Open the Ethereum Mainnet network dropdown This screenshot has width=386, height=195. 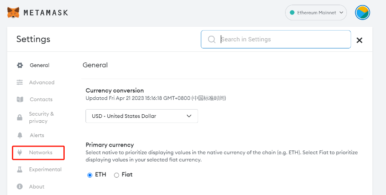316,13
